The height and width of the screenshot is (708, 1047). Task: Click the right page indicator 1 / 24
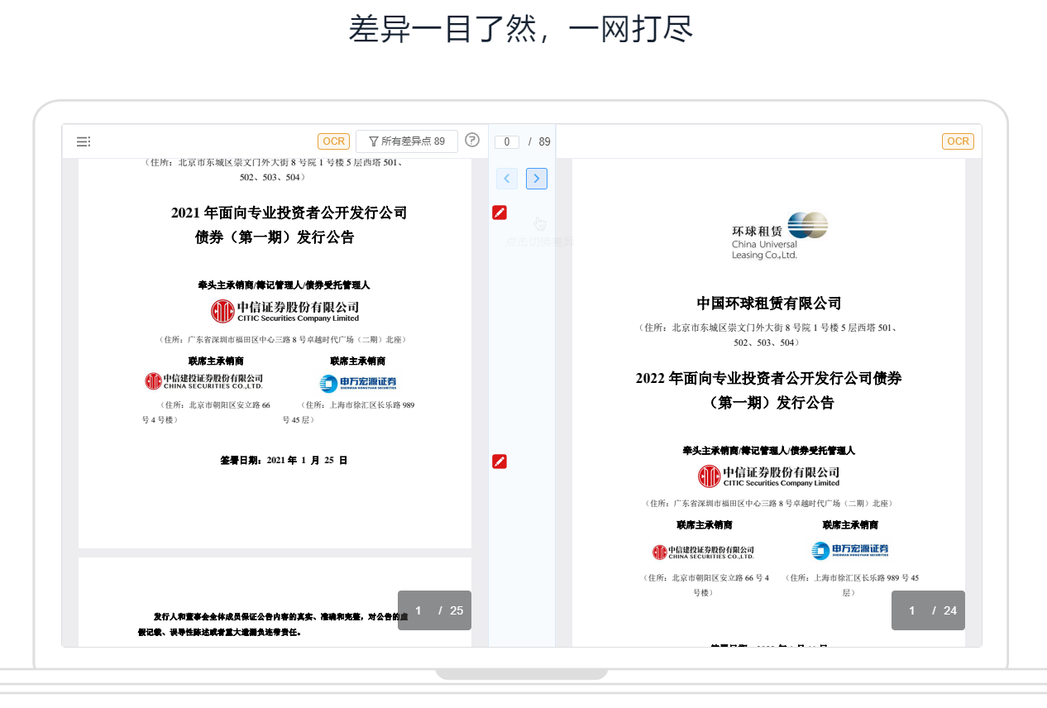[928, 610]
